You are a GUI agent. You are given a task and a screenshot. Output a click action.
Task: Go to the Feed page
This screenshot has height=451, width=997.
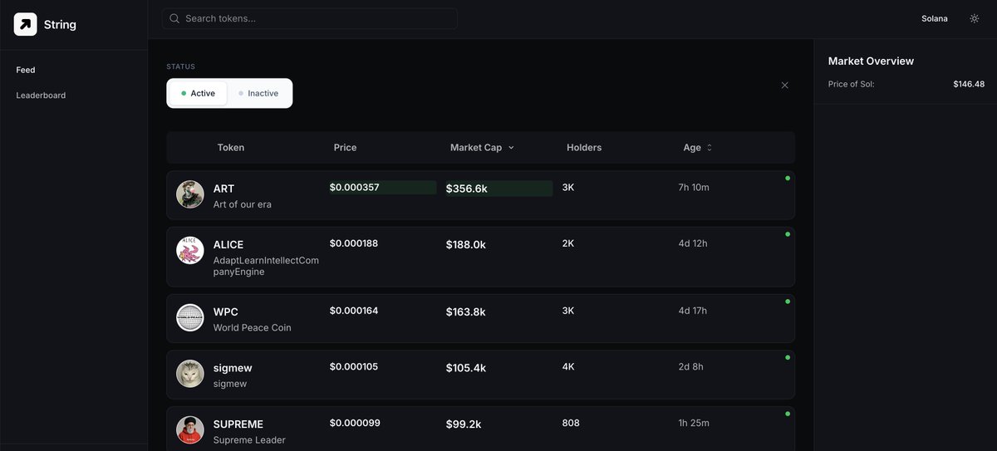point(26,70)
